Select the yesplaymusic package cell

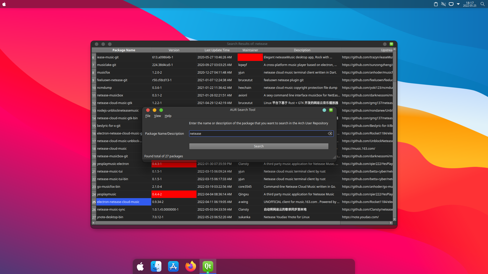pyautogui.click(x=124, y=194)
